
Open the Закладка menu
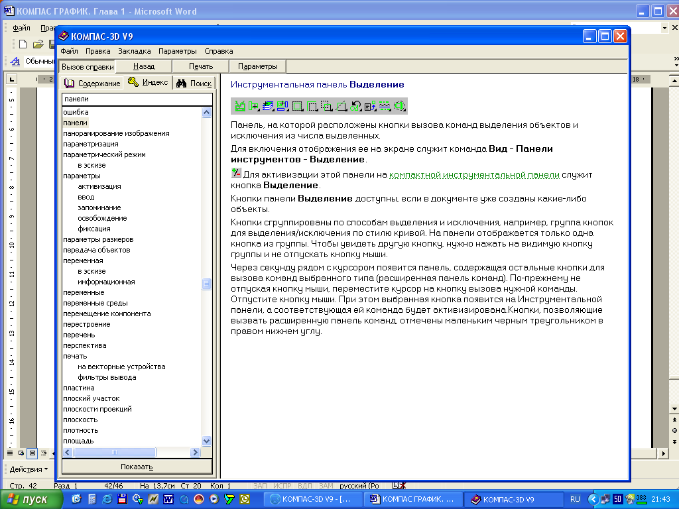tap(134, 51)
